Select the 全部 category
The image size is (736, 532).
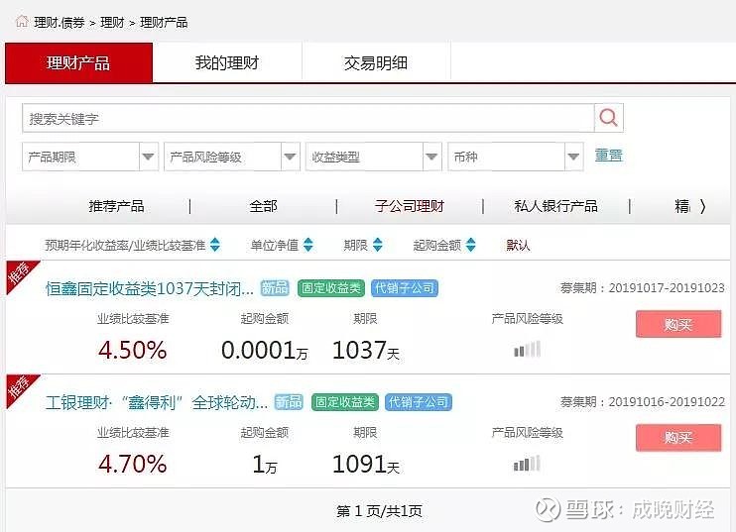[263, 206]
